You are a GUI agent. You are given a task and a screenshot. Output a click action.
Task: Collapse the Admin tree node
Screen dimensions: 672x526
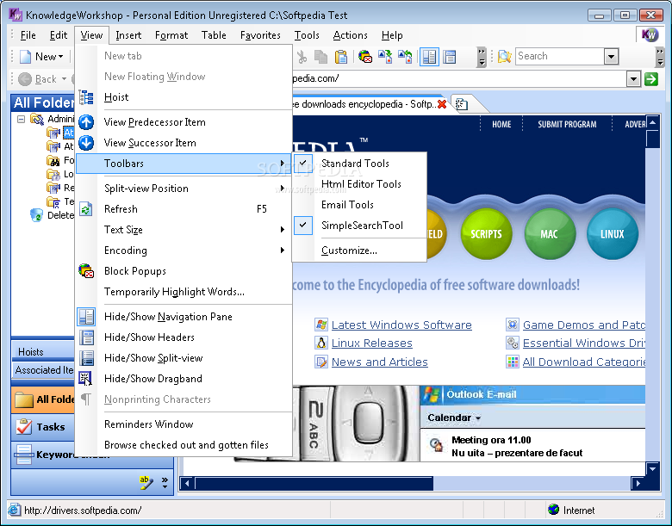point(21,119)
